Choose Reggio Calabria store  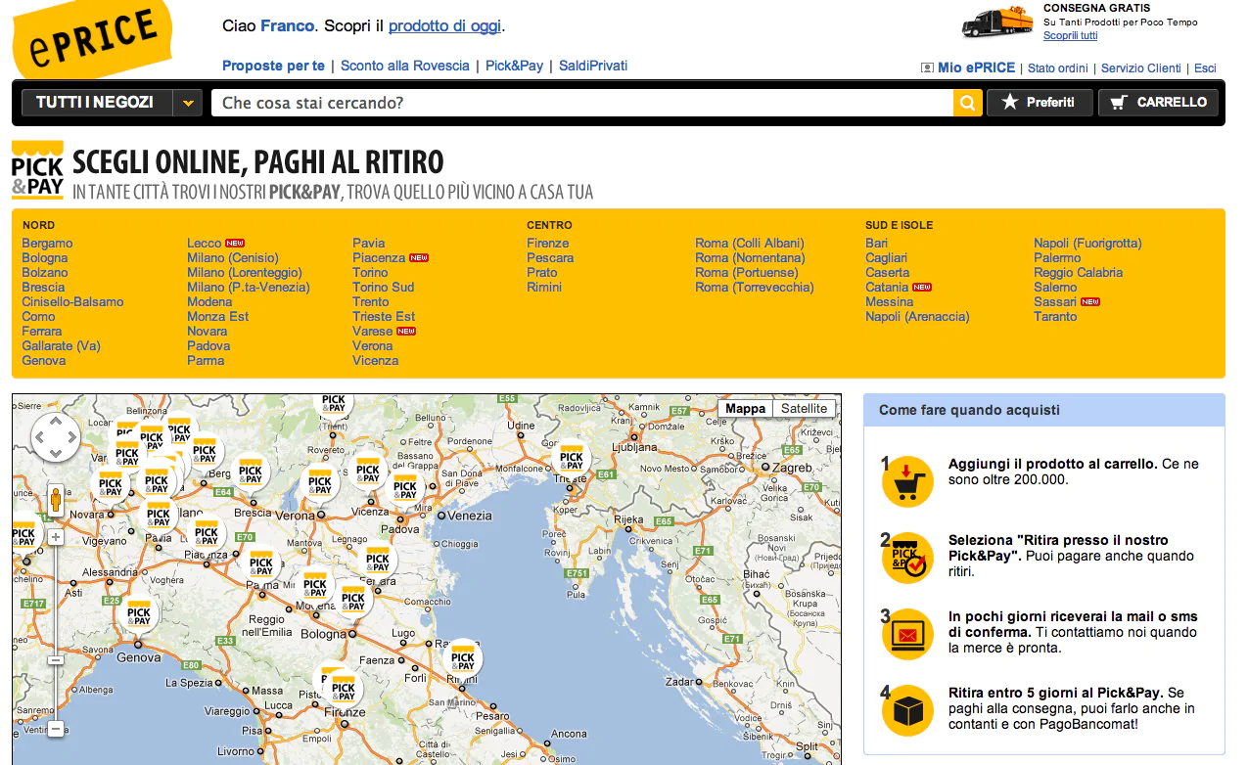click(1078, 273)
